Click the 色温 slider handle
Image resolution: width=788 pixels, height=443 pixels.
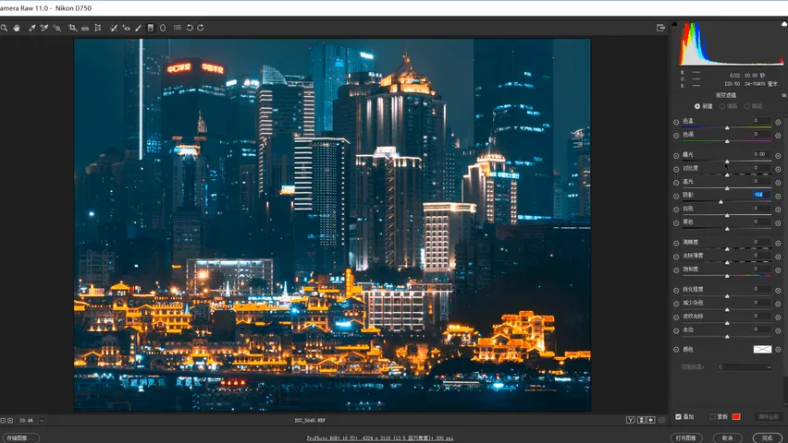[727, 128]
